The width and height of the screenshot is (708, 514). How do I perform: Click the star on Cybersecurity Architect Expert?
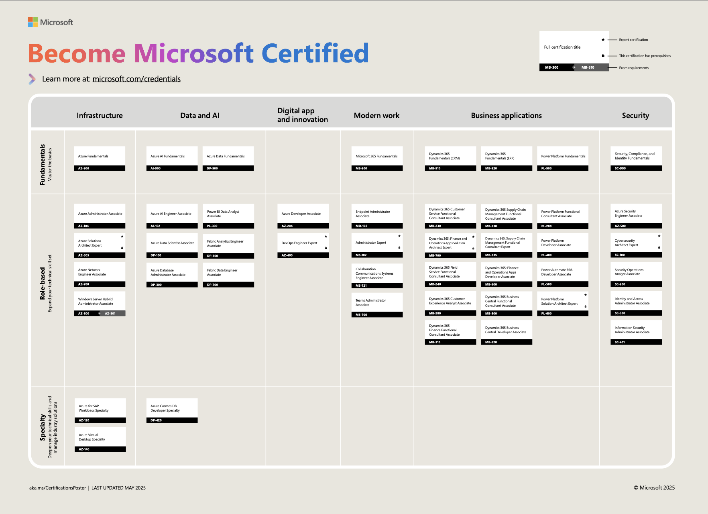[659, 236]
